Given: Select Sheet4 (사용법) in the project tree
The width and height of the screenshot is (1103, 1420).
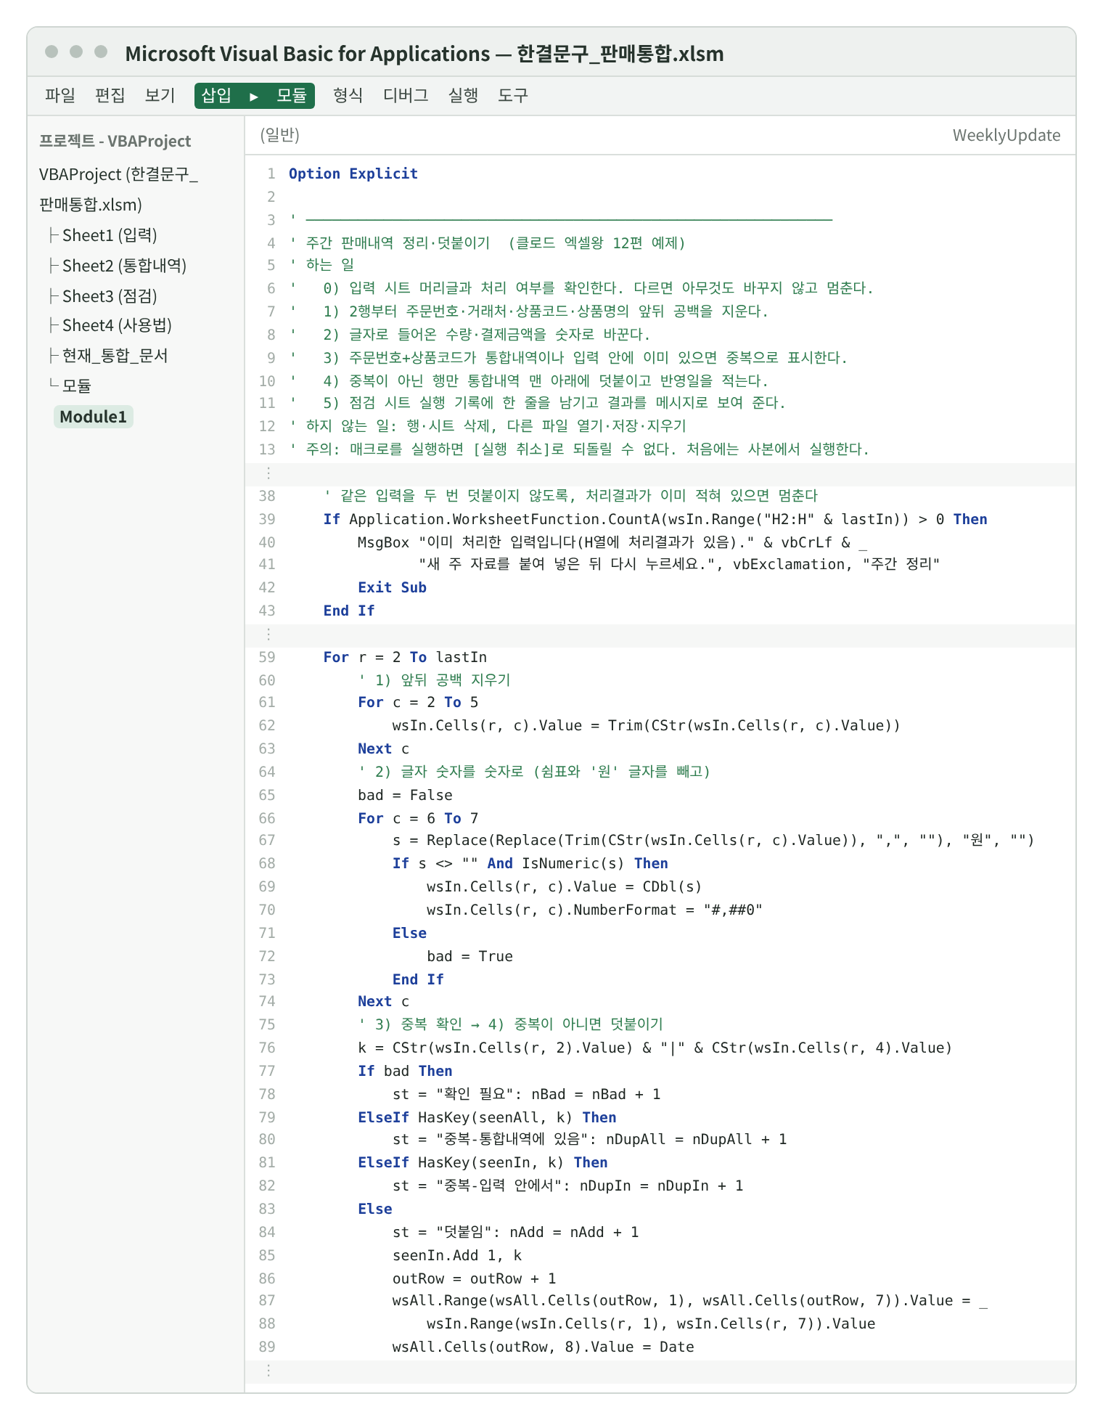Looking at the screenshot, I should [117, 325].
